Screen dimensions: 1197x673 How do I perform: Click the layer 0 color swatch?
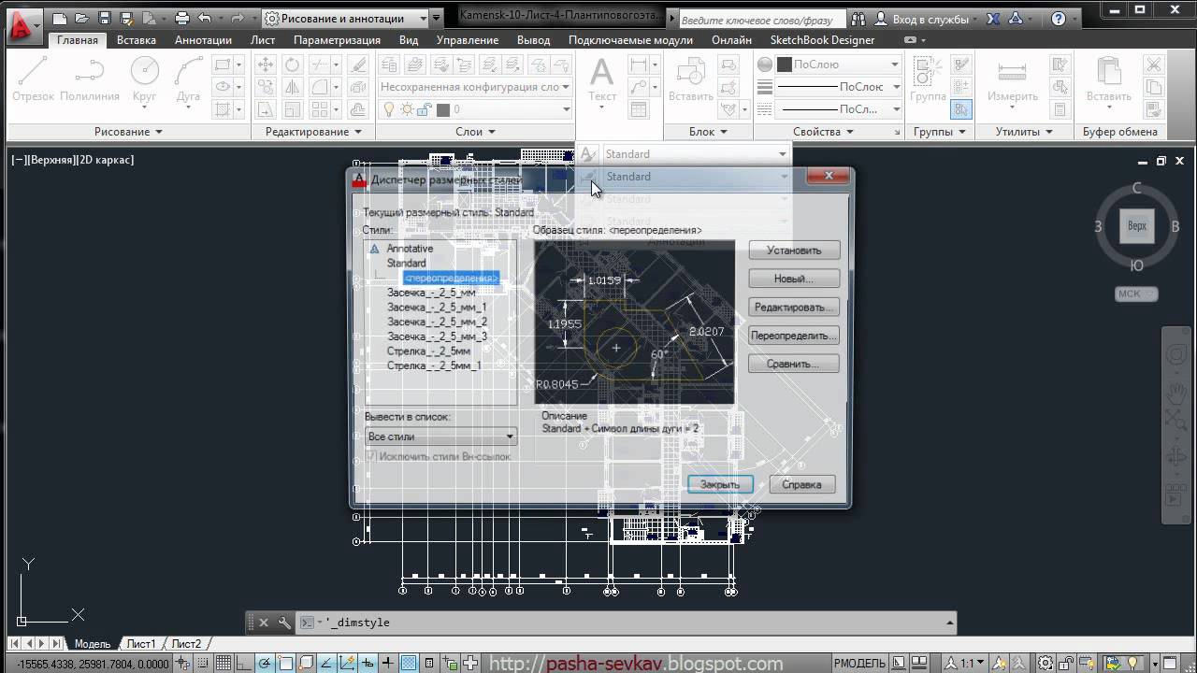click(443, 109)
